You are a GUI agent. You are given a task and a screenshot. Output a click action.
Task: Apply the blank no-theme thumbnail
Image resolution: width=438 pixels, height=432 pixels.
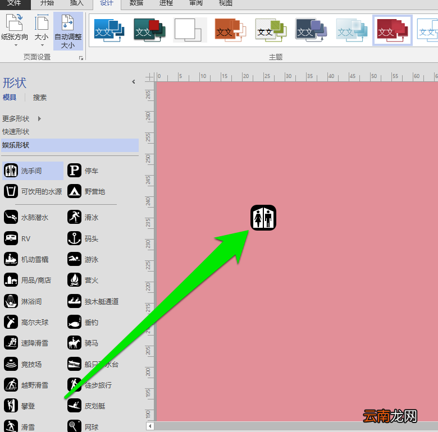pos(190,30)
